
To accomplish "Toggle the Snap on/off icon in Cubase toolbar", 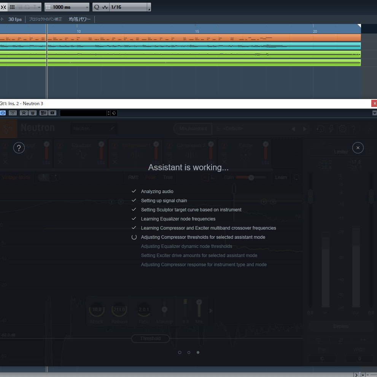I will point(3,7).
